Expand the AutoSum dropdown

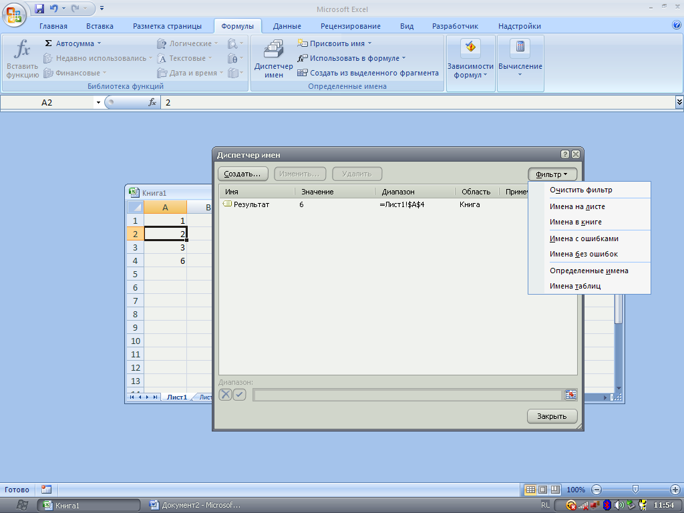point(99,43)
